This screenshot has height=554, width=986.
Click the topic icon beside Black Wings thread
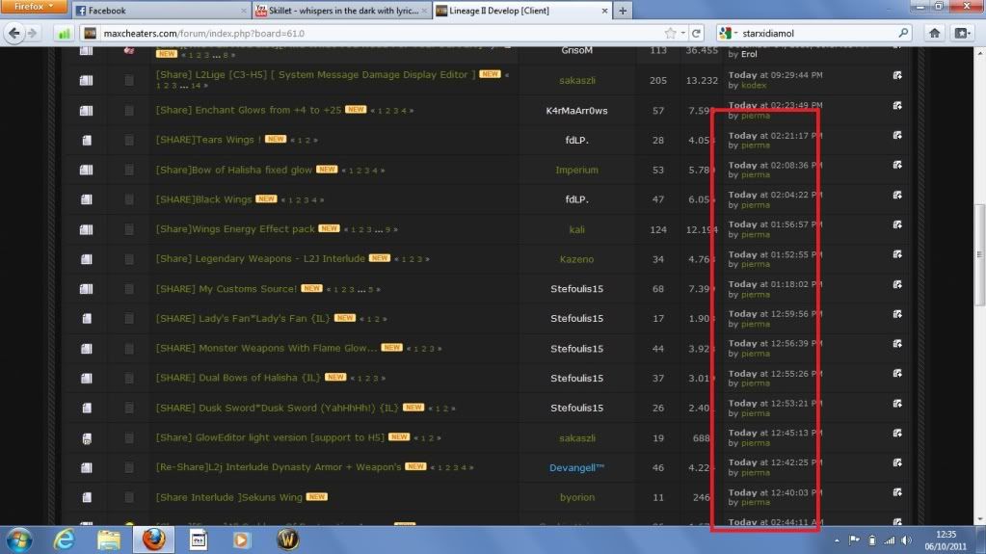tap(86, 200)
